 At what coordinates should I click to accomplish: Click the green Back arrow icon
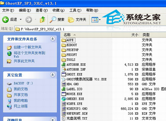5,20
